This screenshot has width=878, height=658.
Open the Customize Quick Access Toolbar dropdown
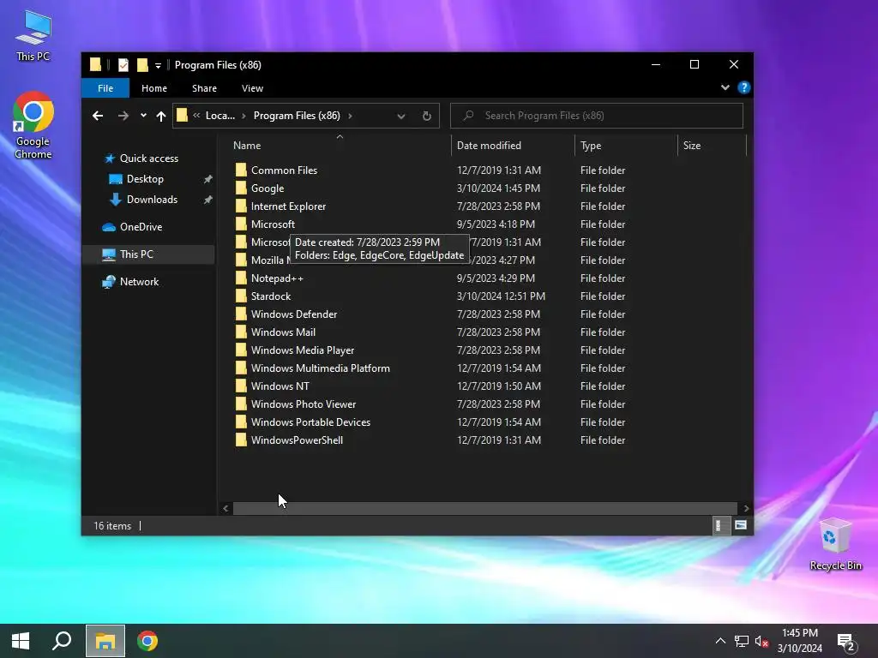click(x=158, y=65)
